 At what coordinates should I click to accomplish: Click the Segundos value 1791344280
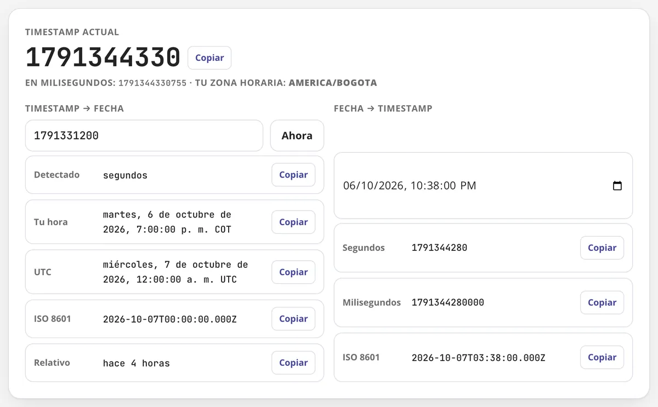pos(439,248)
